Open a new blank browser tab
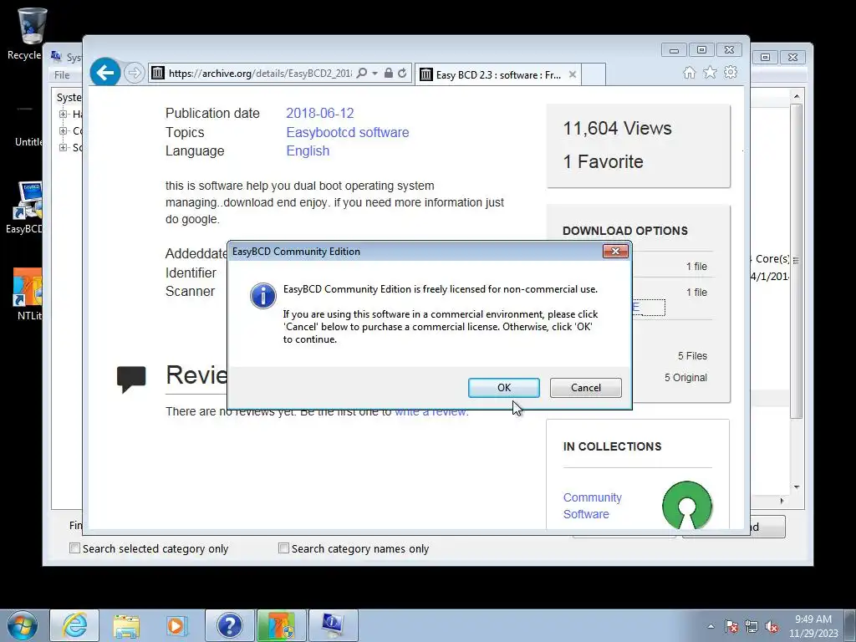 [594, 74]
